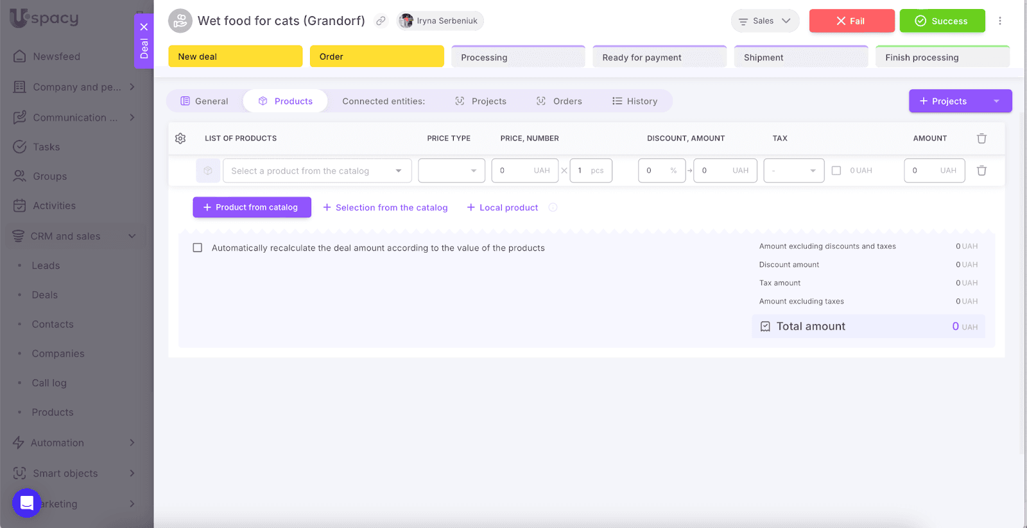
Task: Mark the deal as Success
Action: pyautogui.click(x=942, y=21)
